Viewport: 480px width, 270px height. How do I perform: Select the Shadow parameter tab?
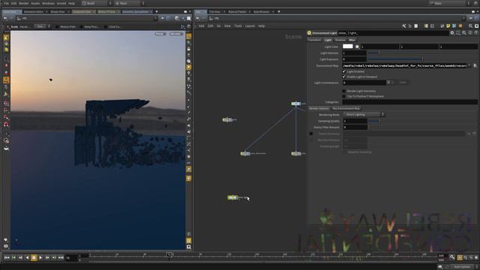(340, 40)
